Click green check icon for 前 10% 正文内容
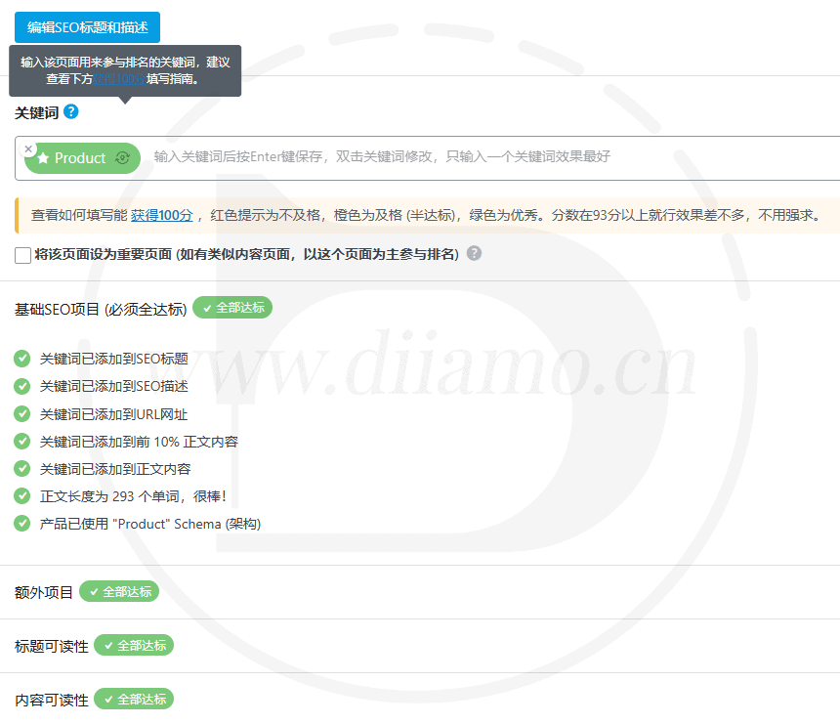Viewport: 840px width, 724px height. coord(21,441)
